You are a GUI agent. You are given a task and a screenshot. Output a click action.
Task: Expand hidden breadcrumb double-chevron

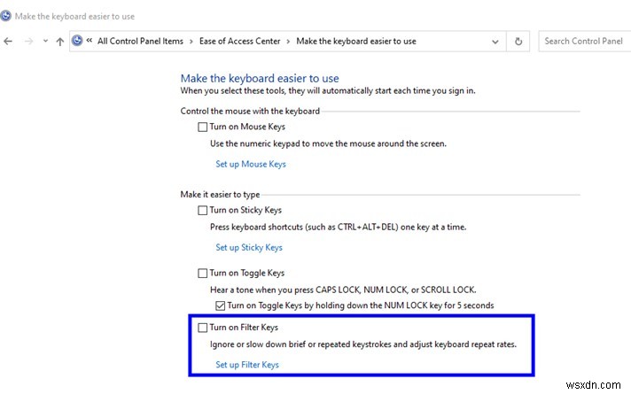[90, 40]
